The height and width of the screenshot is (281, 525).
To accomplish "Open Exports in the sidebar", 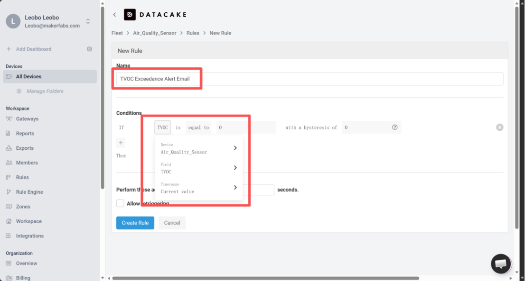I will point(25,148).
